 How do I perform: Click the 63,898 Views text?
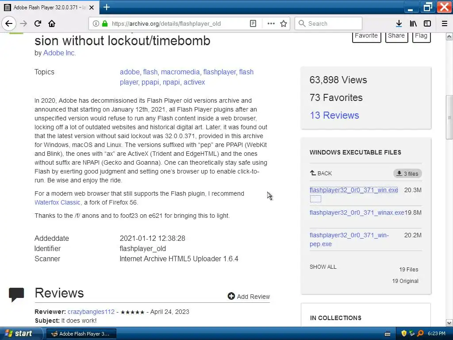click(x=338, y=80)
